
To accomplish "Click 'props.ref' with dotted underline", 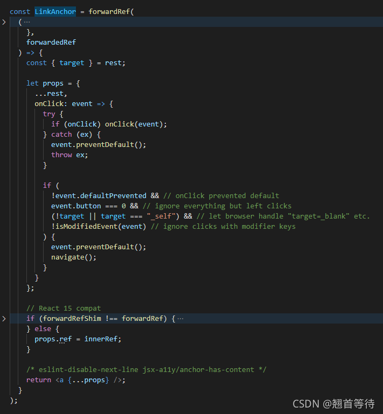I will click(x=53, y=339).
